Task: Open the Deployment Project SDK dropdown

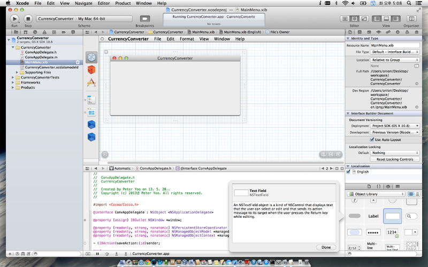Action: [x=395, y=125]
